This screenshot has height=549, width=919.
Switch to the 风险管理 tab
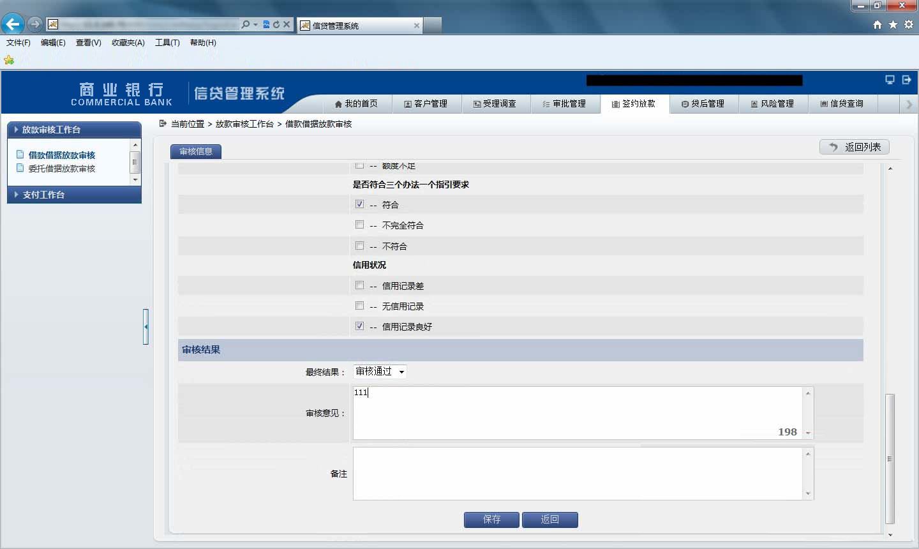[x=773, y=103]
